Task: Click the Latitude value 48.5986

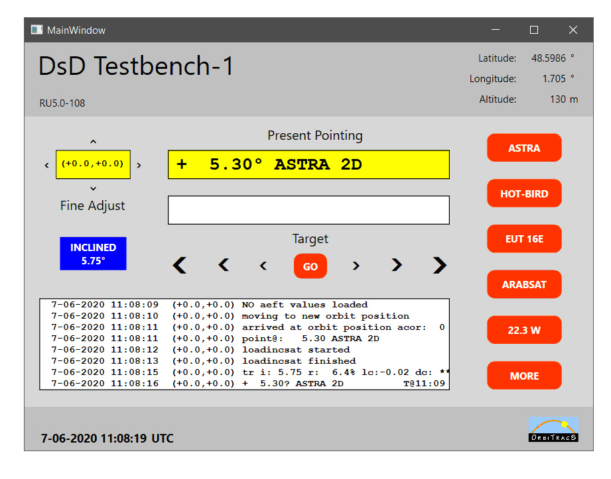Action: (x=549, y=58)
